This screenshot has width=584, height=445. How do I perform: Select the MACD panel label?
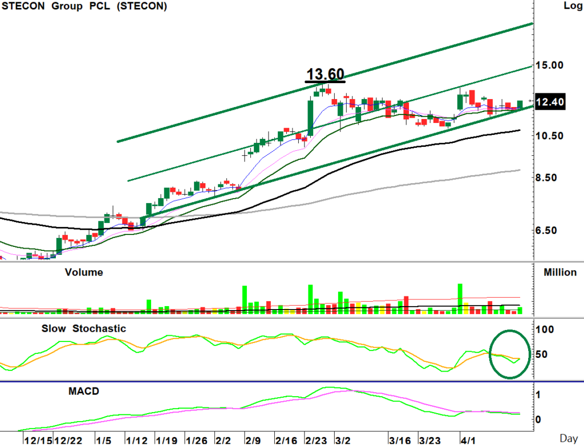(x=83, y=391)
